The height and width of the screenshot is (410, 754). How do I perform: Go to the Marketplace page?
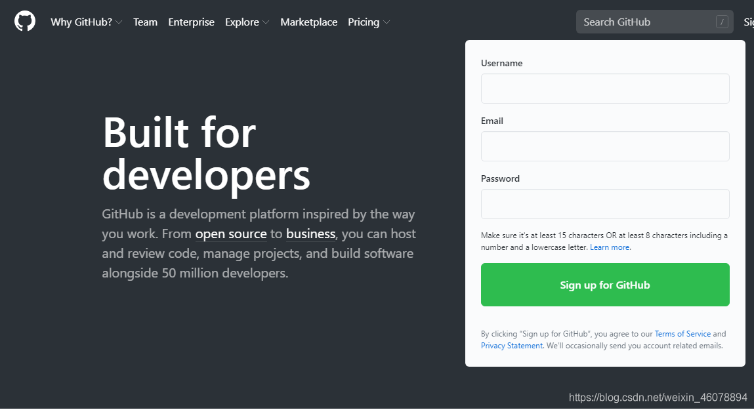click(x=308, y=22)
